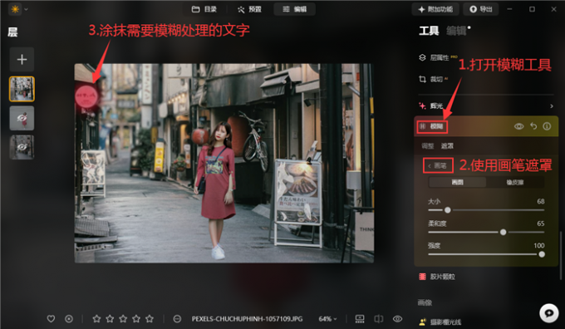Select the 橡皮擦 eraser mode

(515, 182)
